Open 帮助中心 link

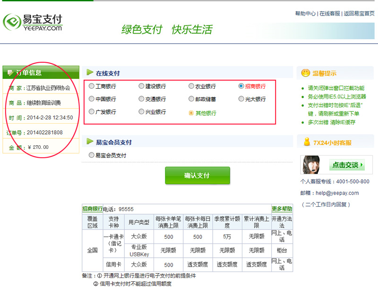pyautogui.click(x=305, y=14)
